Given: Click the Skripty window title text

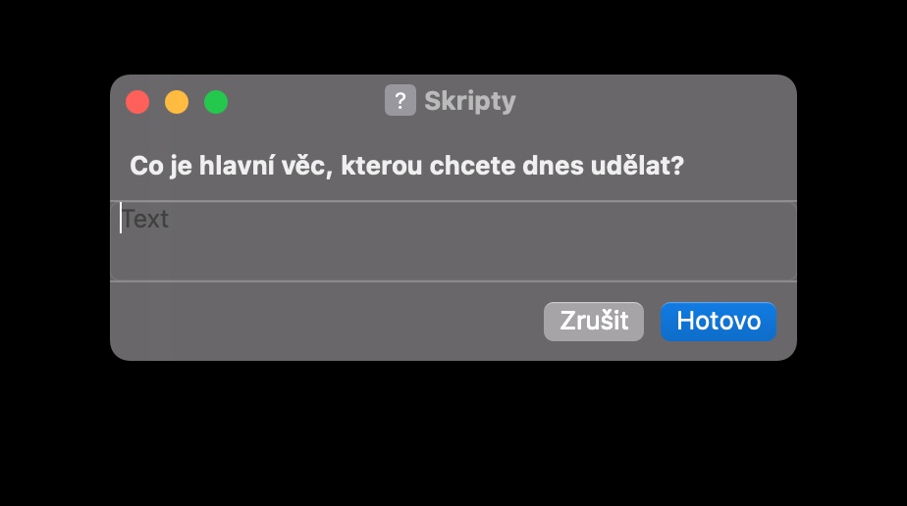Looking at the screenshot, I should (x=469, y=101).
